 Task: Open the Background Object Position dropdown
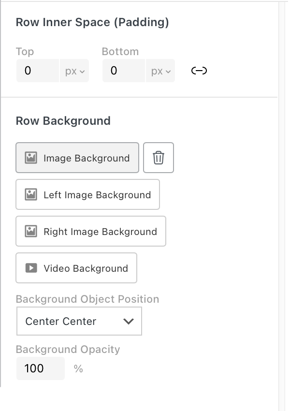[x=79, y=321]
